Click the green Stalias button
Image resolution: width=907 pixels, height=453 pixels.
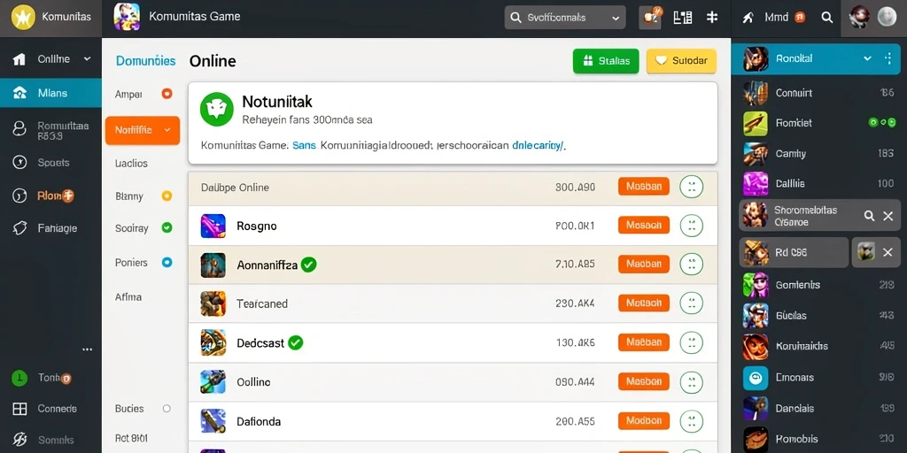pos(606,61)
